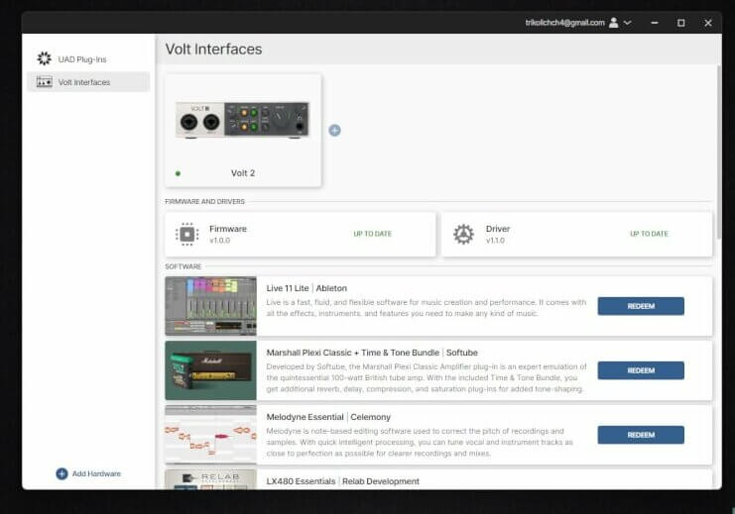The image size is (735, 514).
Task: Open the Live 11 Lite thumbnail
Action: point(210,306)
